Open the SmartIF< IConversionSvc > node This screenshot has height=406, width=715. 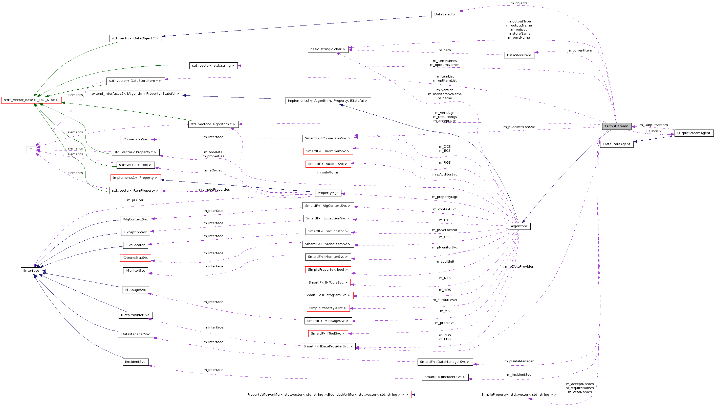point(328,138)
